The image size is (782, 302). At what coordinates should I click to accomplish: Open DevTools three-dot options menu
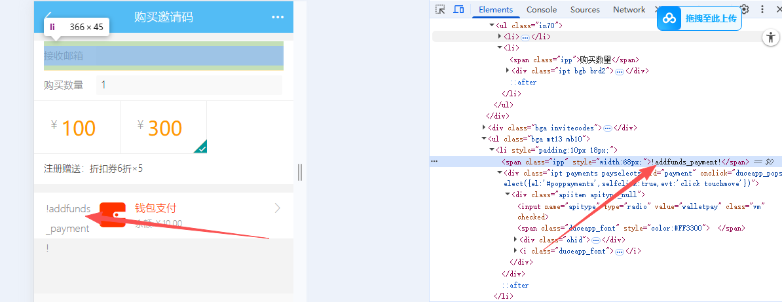(x=762, y=9)
